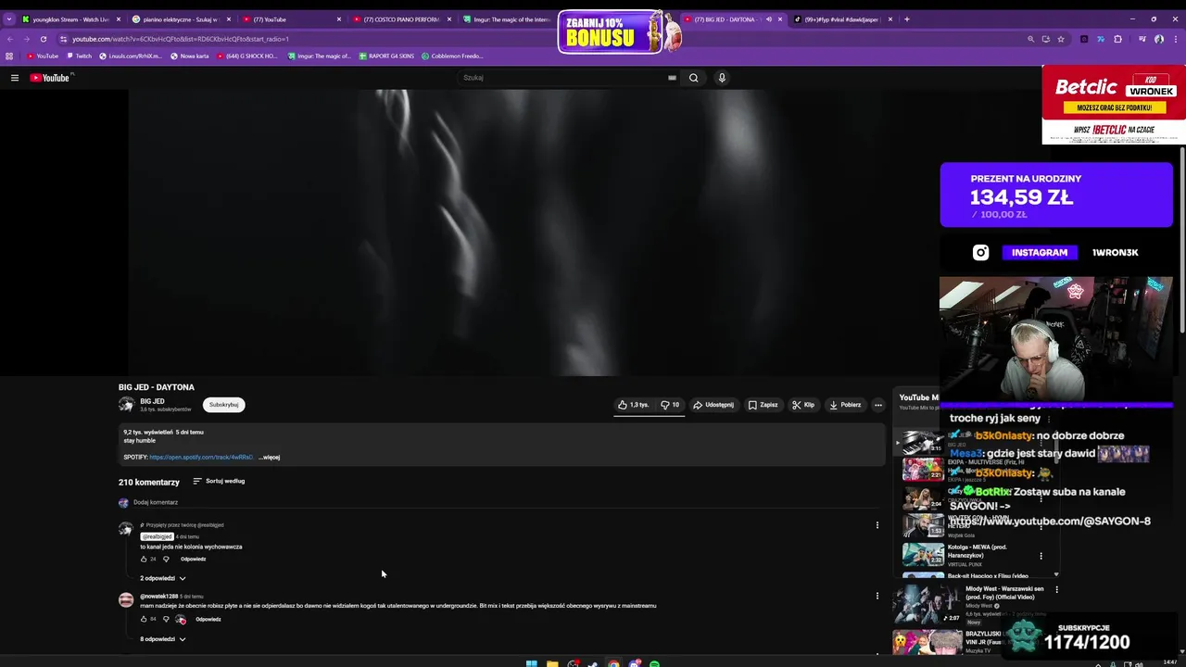Open File Explorer from the taskbar
The width and height of the screenshot is (1186, 667).
(552, 663)
